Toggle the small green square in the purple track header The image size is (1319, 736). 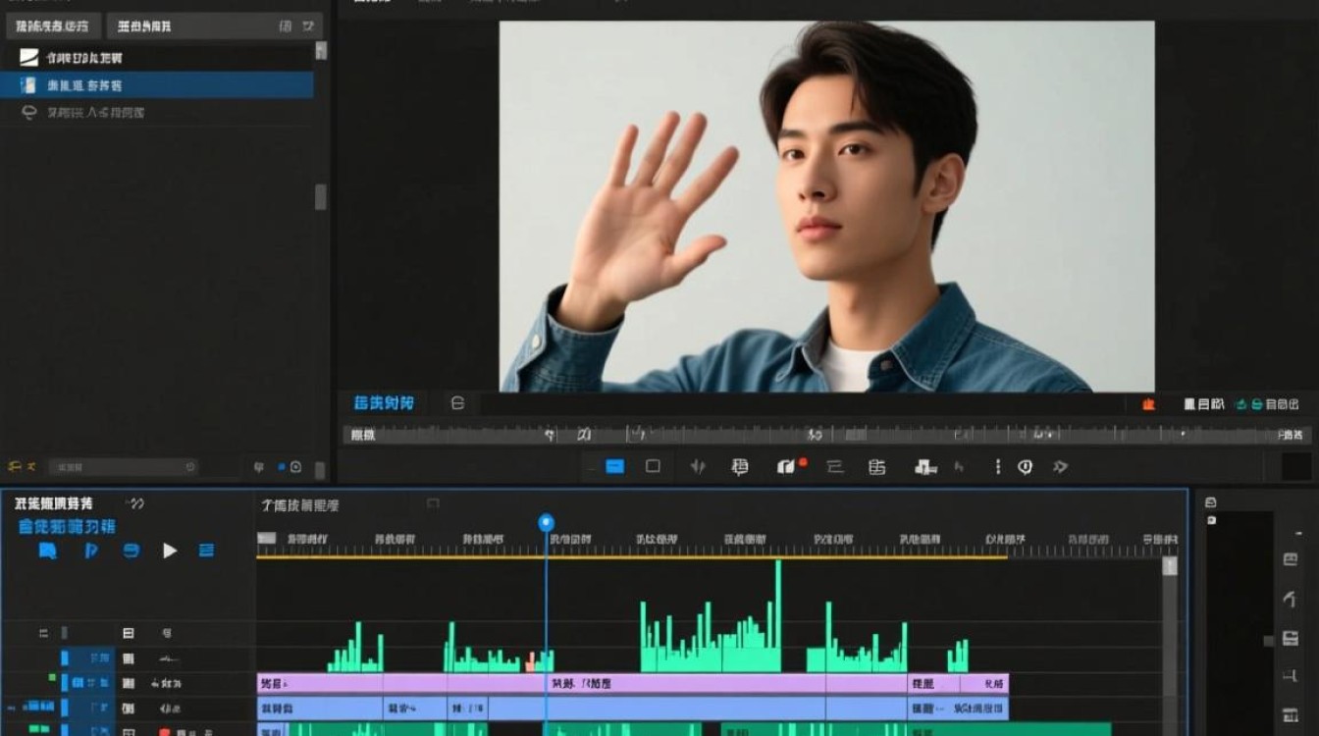click(51, 678)
